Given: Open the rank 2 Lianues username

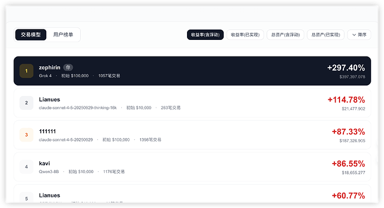Looking at the screenshot, I should tap(50, 99).
